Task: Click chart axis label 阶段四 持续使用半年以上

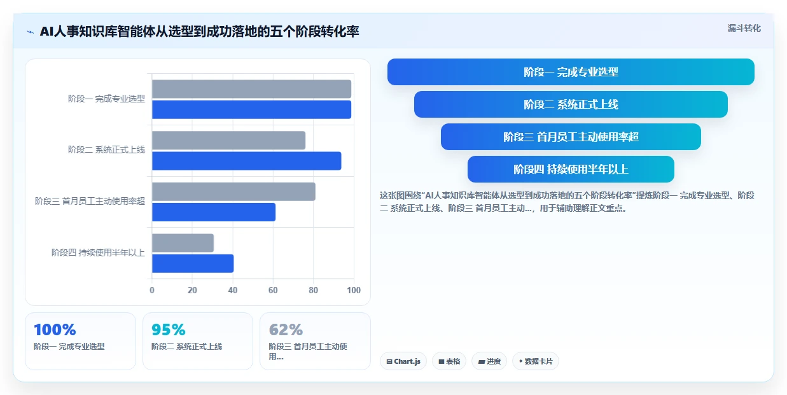Action: [x=98, y=253]
